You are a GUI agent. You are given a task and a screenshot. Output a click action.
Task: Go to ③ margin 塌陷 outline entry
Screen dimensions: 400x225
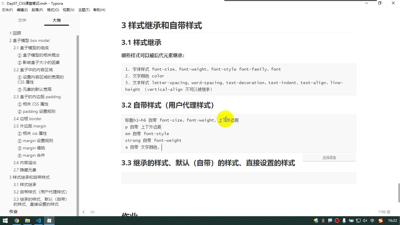31,148
